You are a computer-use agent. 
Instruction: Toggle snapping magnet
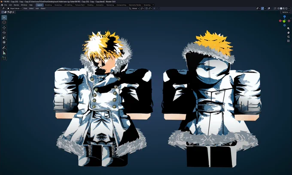(146, 9)
